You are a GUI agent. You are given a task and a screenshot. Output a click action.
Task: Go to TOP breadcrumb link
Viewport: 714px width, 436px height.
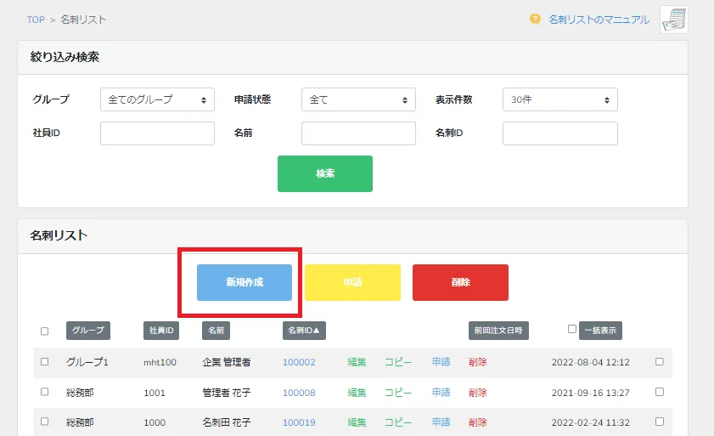[x=36, y=20]
